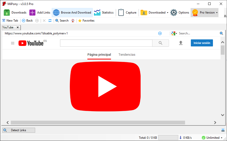Click the Search toolbar button

(62, 21)
